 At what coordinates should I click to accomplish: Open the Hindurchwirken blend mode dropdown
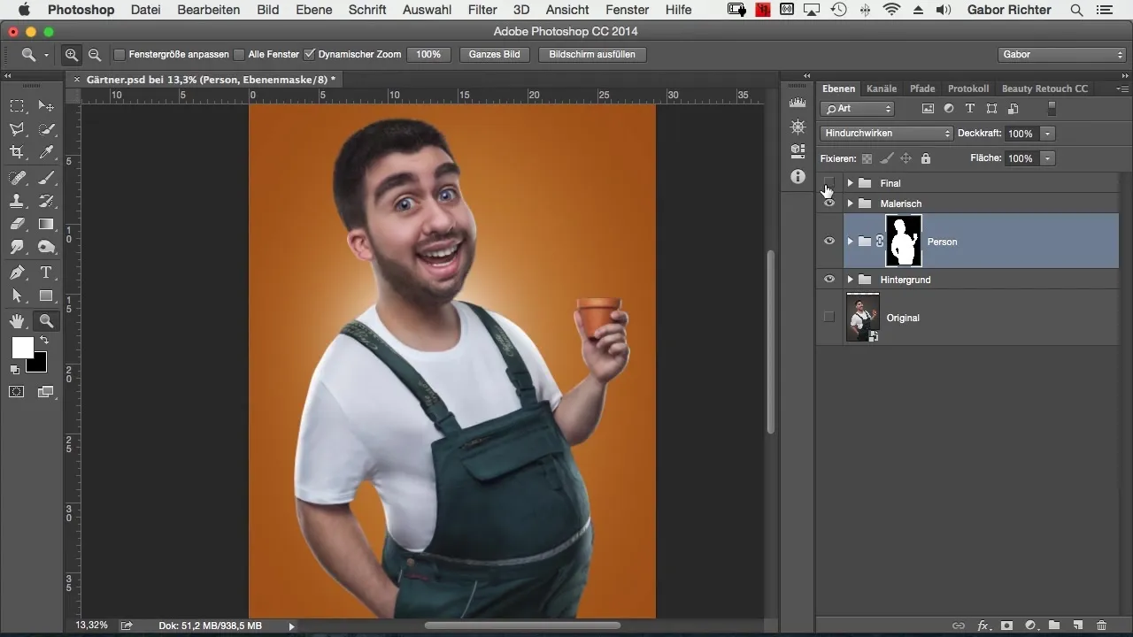coord(887,134)
